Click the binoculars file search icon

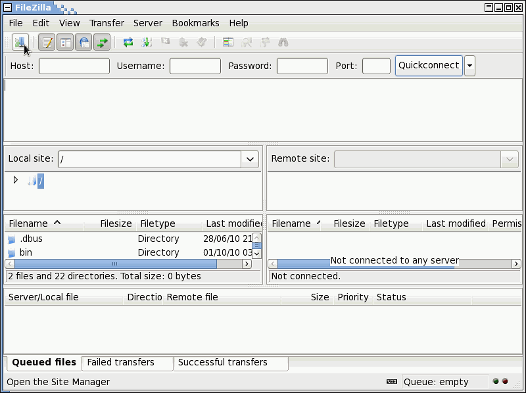click(x=283, y=42)
